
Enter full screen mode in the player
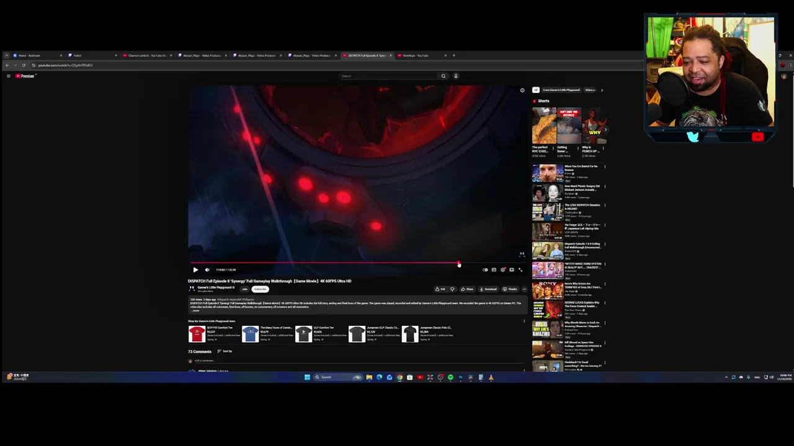(520, 269)
